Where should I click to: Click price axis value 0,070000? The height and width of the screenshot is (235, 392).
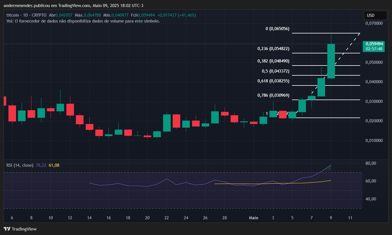click(374, 23)
